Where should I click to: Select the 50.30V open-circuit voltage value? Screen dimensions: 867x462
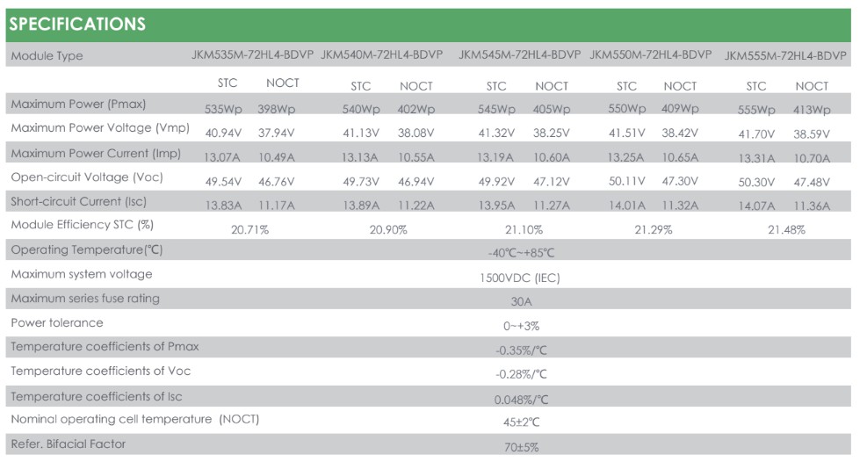[755, 182]
